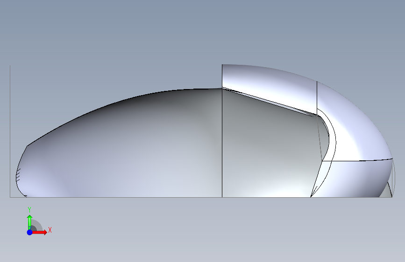Click the green Y axis arrow on triad
This screenshot has width=405, height=262.
(x=30, y=221)
